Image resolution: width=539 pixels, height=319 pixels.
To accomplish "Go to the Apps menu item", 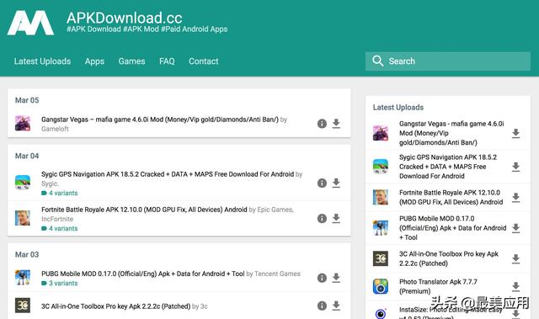I will (94, 61).
